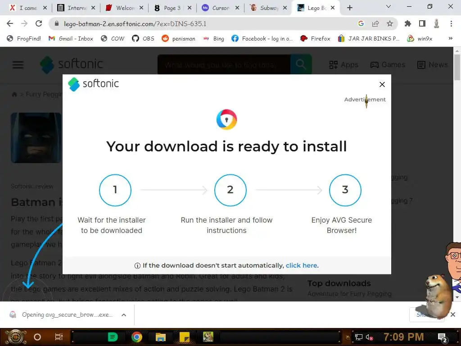The width and height of the screenshot is (461, 346).
Task: Open the Start menu orb
Action: point(15,337)
